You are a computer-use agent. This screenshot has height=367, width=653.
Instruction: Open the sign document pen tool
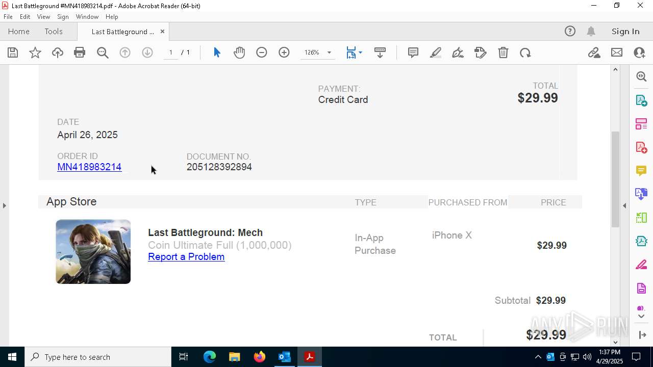click(x=458, y=53)
